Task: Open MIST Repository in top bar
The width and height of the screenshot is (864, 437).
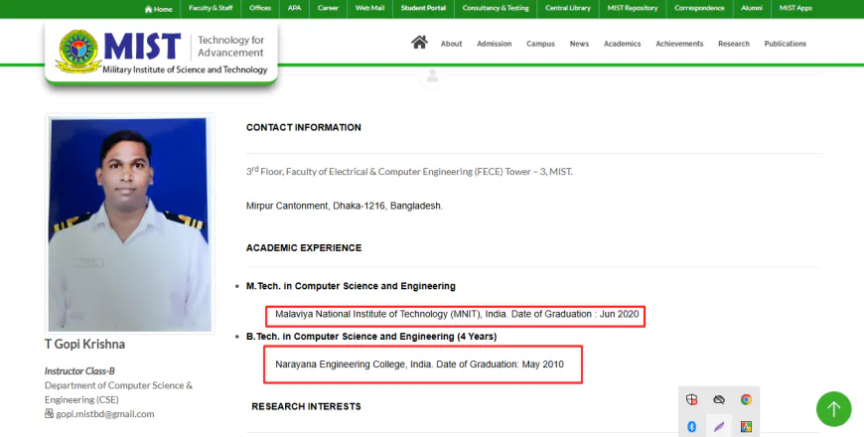Action: coord(633,8)
